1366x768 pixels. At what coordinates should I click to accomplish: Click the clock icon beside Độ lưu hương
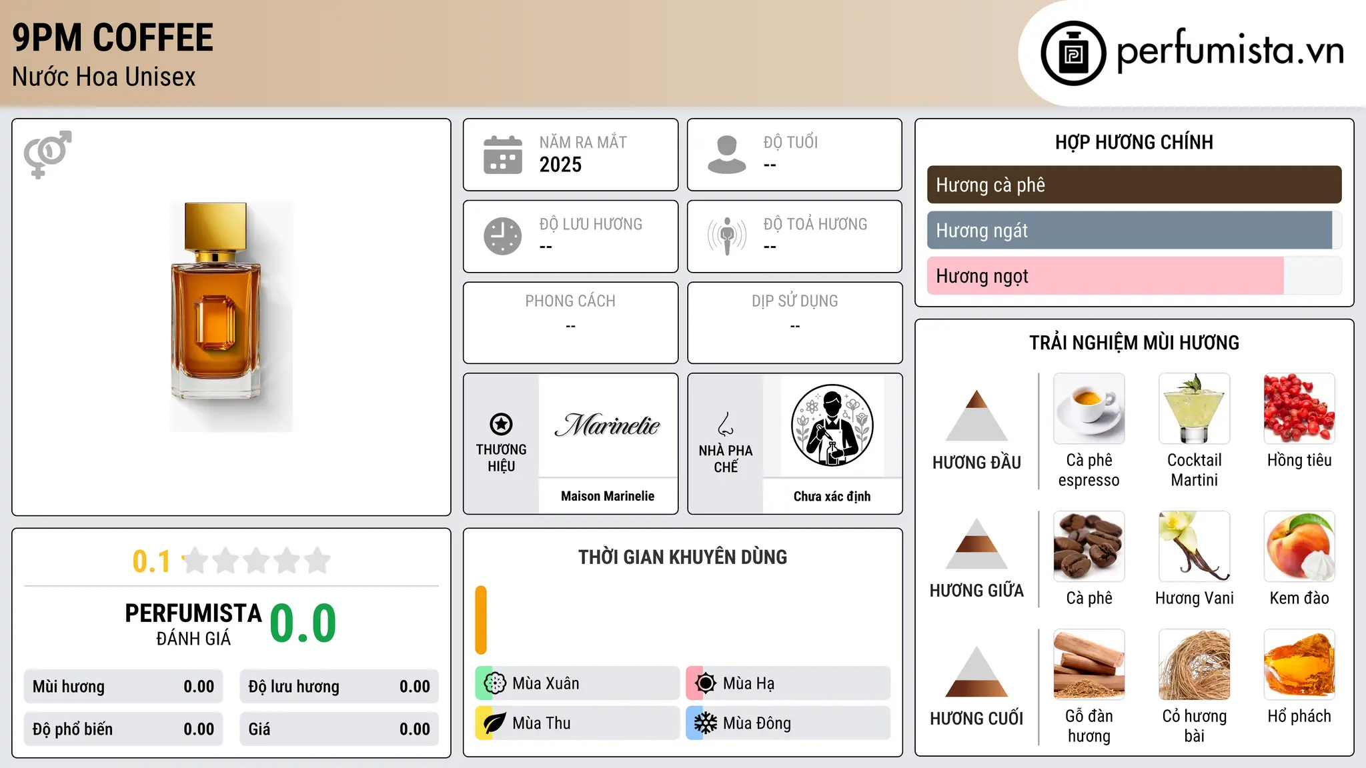(503, 236)
